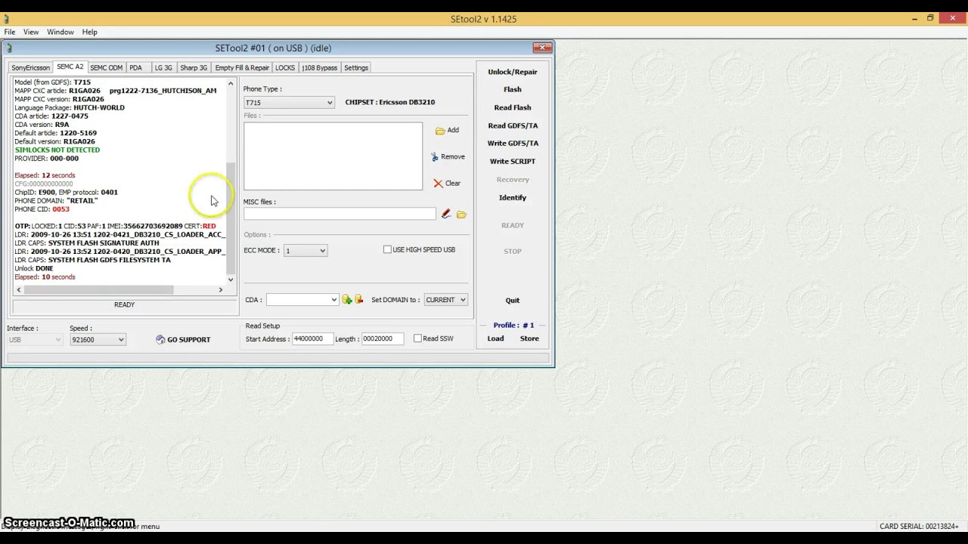Image resolution: width=968 pixels, height=544 pixels.
Task: Open the disabled Interface USB dropdown
Action: pos(36,340)
